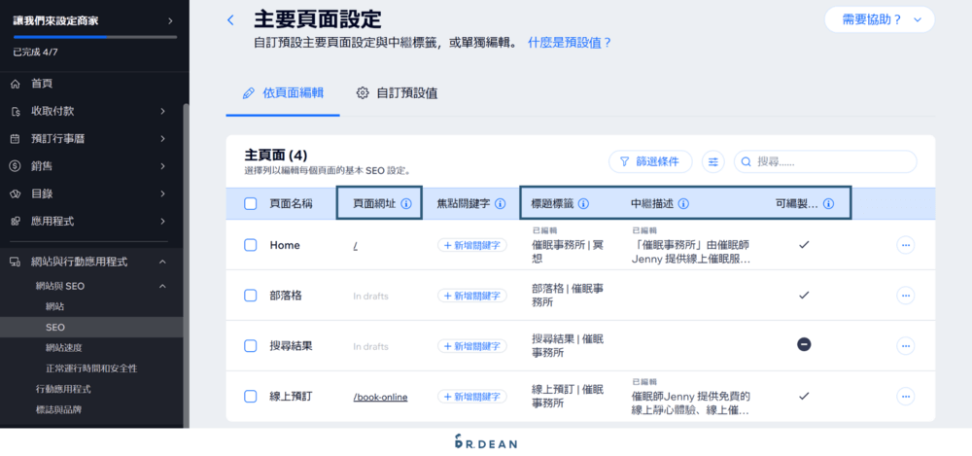Switch to the 自訂預設值 tab
The height and width of the screenshot is (456, 972).
click(398, 93)
